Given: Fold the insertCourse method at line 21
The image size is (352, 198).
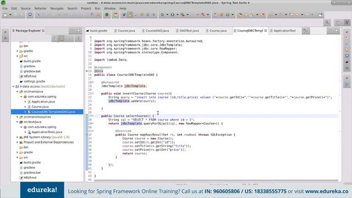Looking at the screenshot, I should (x=93, y=94).
